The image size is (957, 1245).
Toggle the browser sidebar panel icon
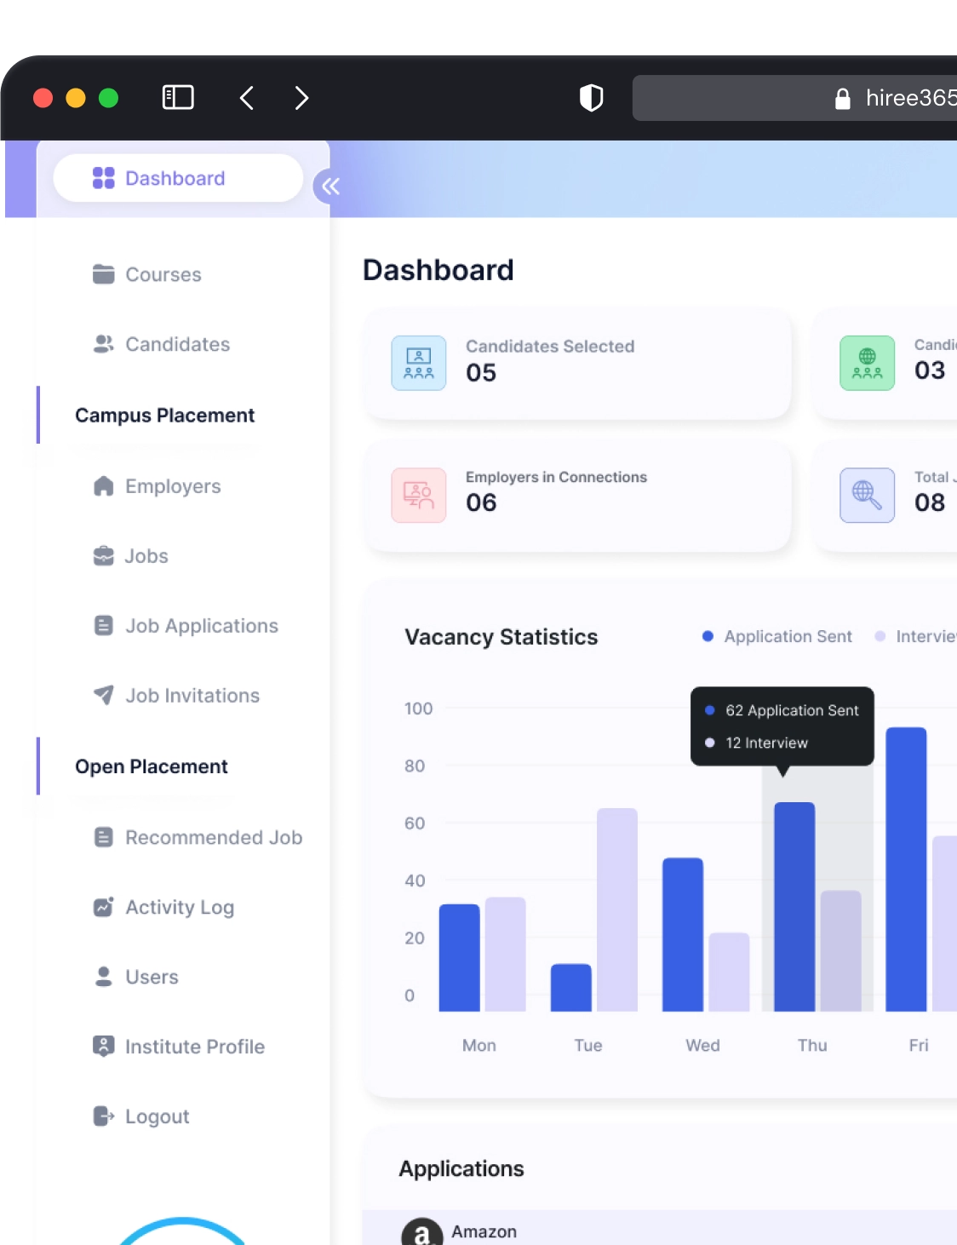(178, 98)
